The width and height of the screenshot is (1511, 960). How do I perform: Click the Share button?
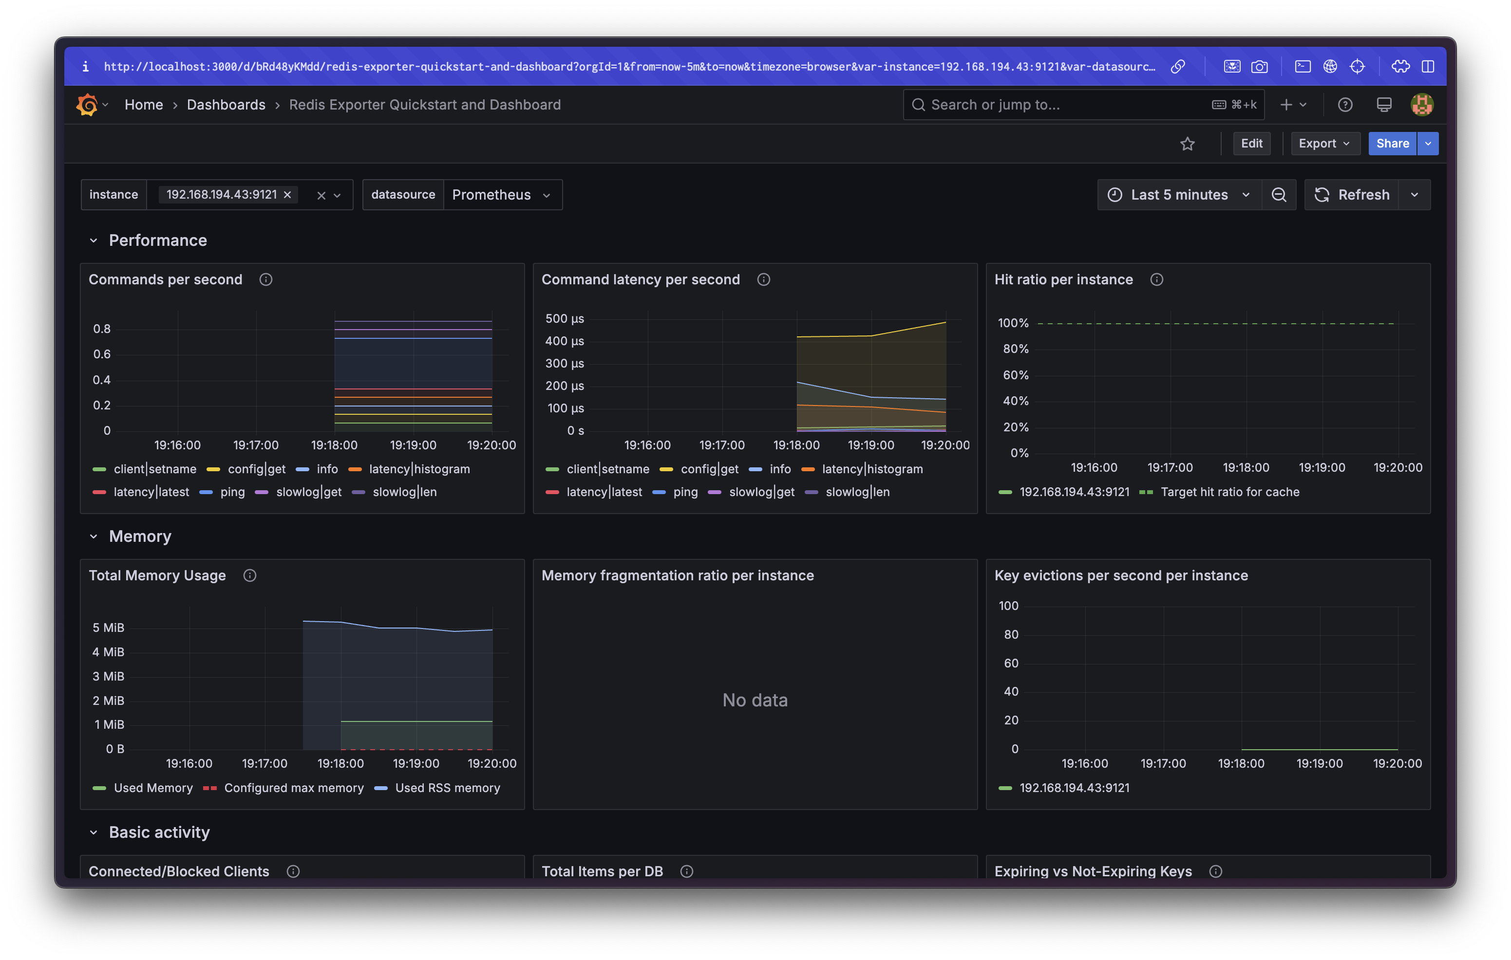point(1393,144)
